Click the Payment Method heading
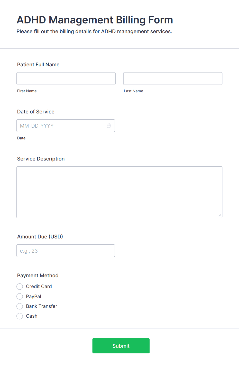The image size is (239, 366). click(x=38, y=275)
